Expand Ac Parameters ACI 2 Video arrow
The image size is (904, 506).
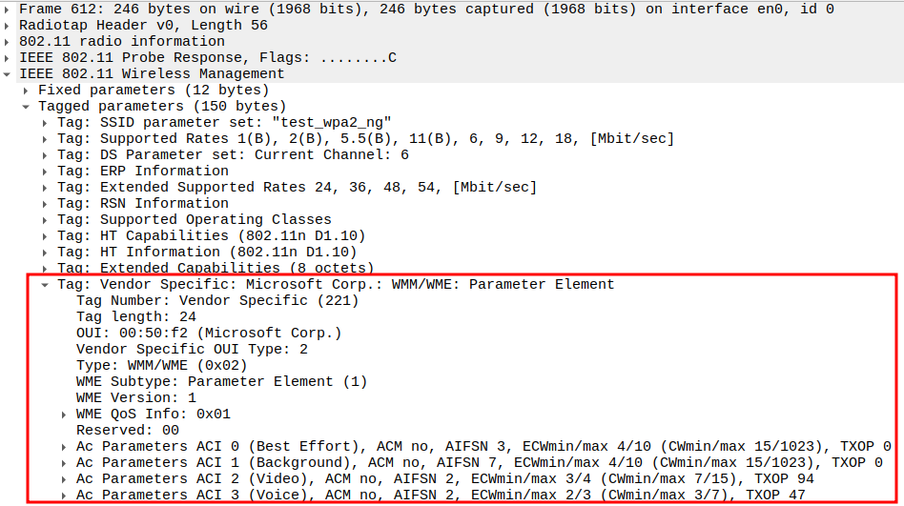pos(64,478)
